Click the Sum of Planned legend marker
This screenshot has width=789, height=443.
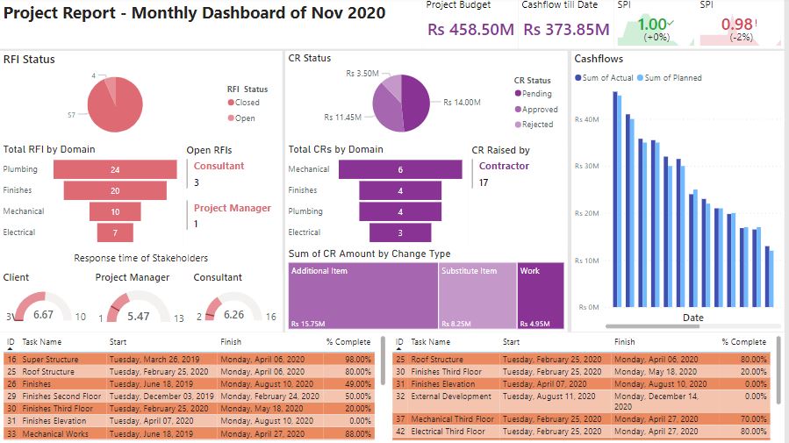click(640, 78)
